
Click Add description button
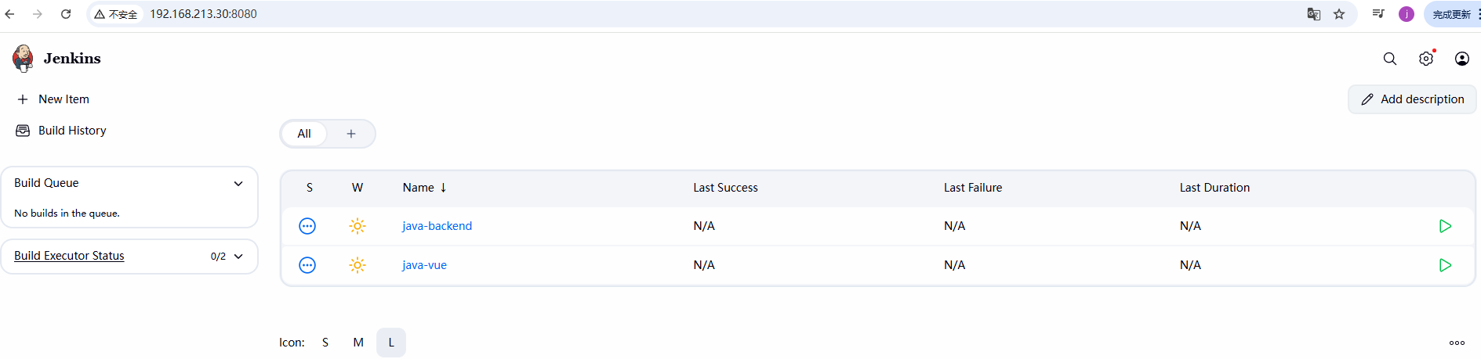1412,99
